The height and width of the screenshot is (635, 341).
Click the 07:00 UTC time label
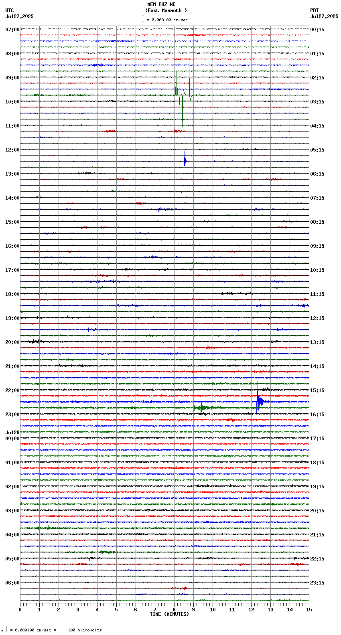pos(12,30)
